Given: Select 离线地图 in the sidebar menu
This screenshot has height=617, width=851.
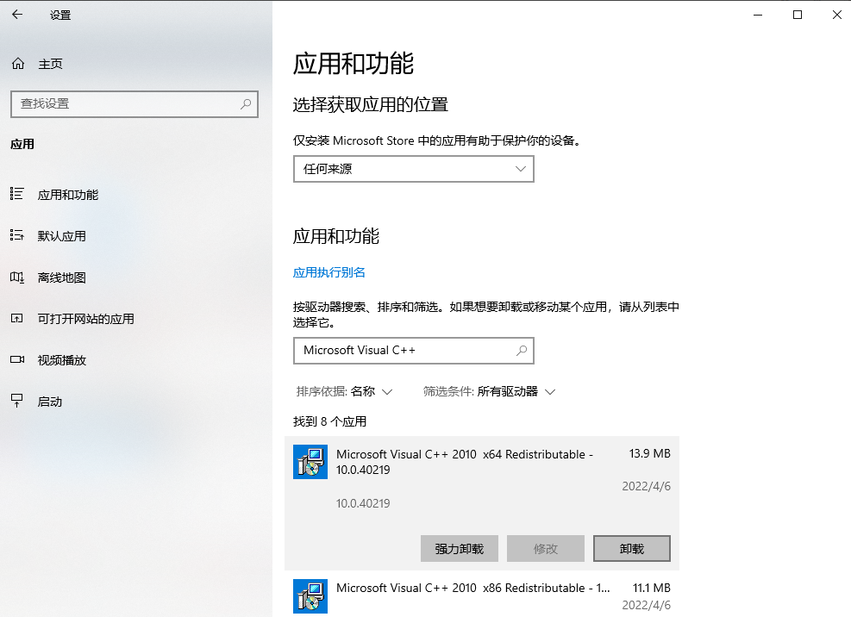Looking at the screenshot, I should click(x=62, y=277).
